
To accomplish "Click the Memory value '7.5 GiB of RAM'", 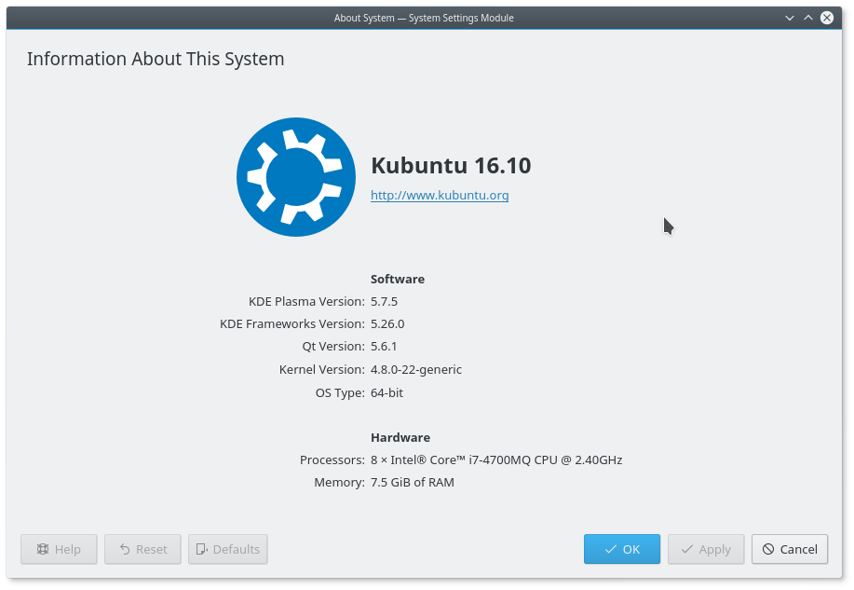I will pyautogui.click(x=413, y=483).
